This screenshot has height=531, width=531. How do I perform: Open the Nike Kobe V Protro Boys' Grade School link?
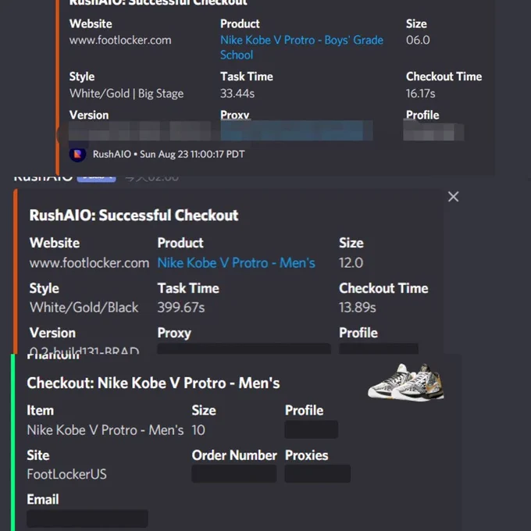pos(301,48)
